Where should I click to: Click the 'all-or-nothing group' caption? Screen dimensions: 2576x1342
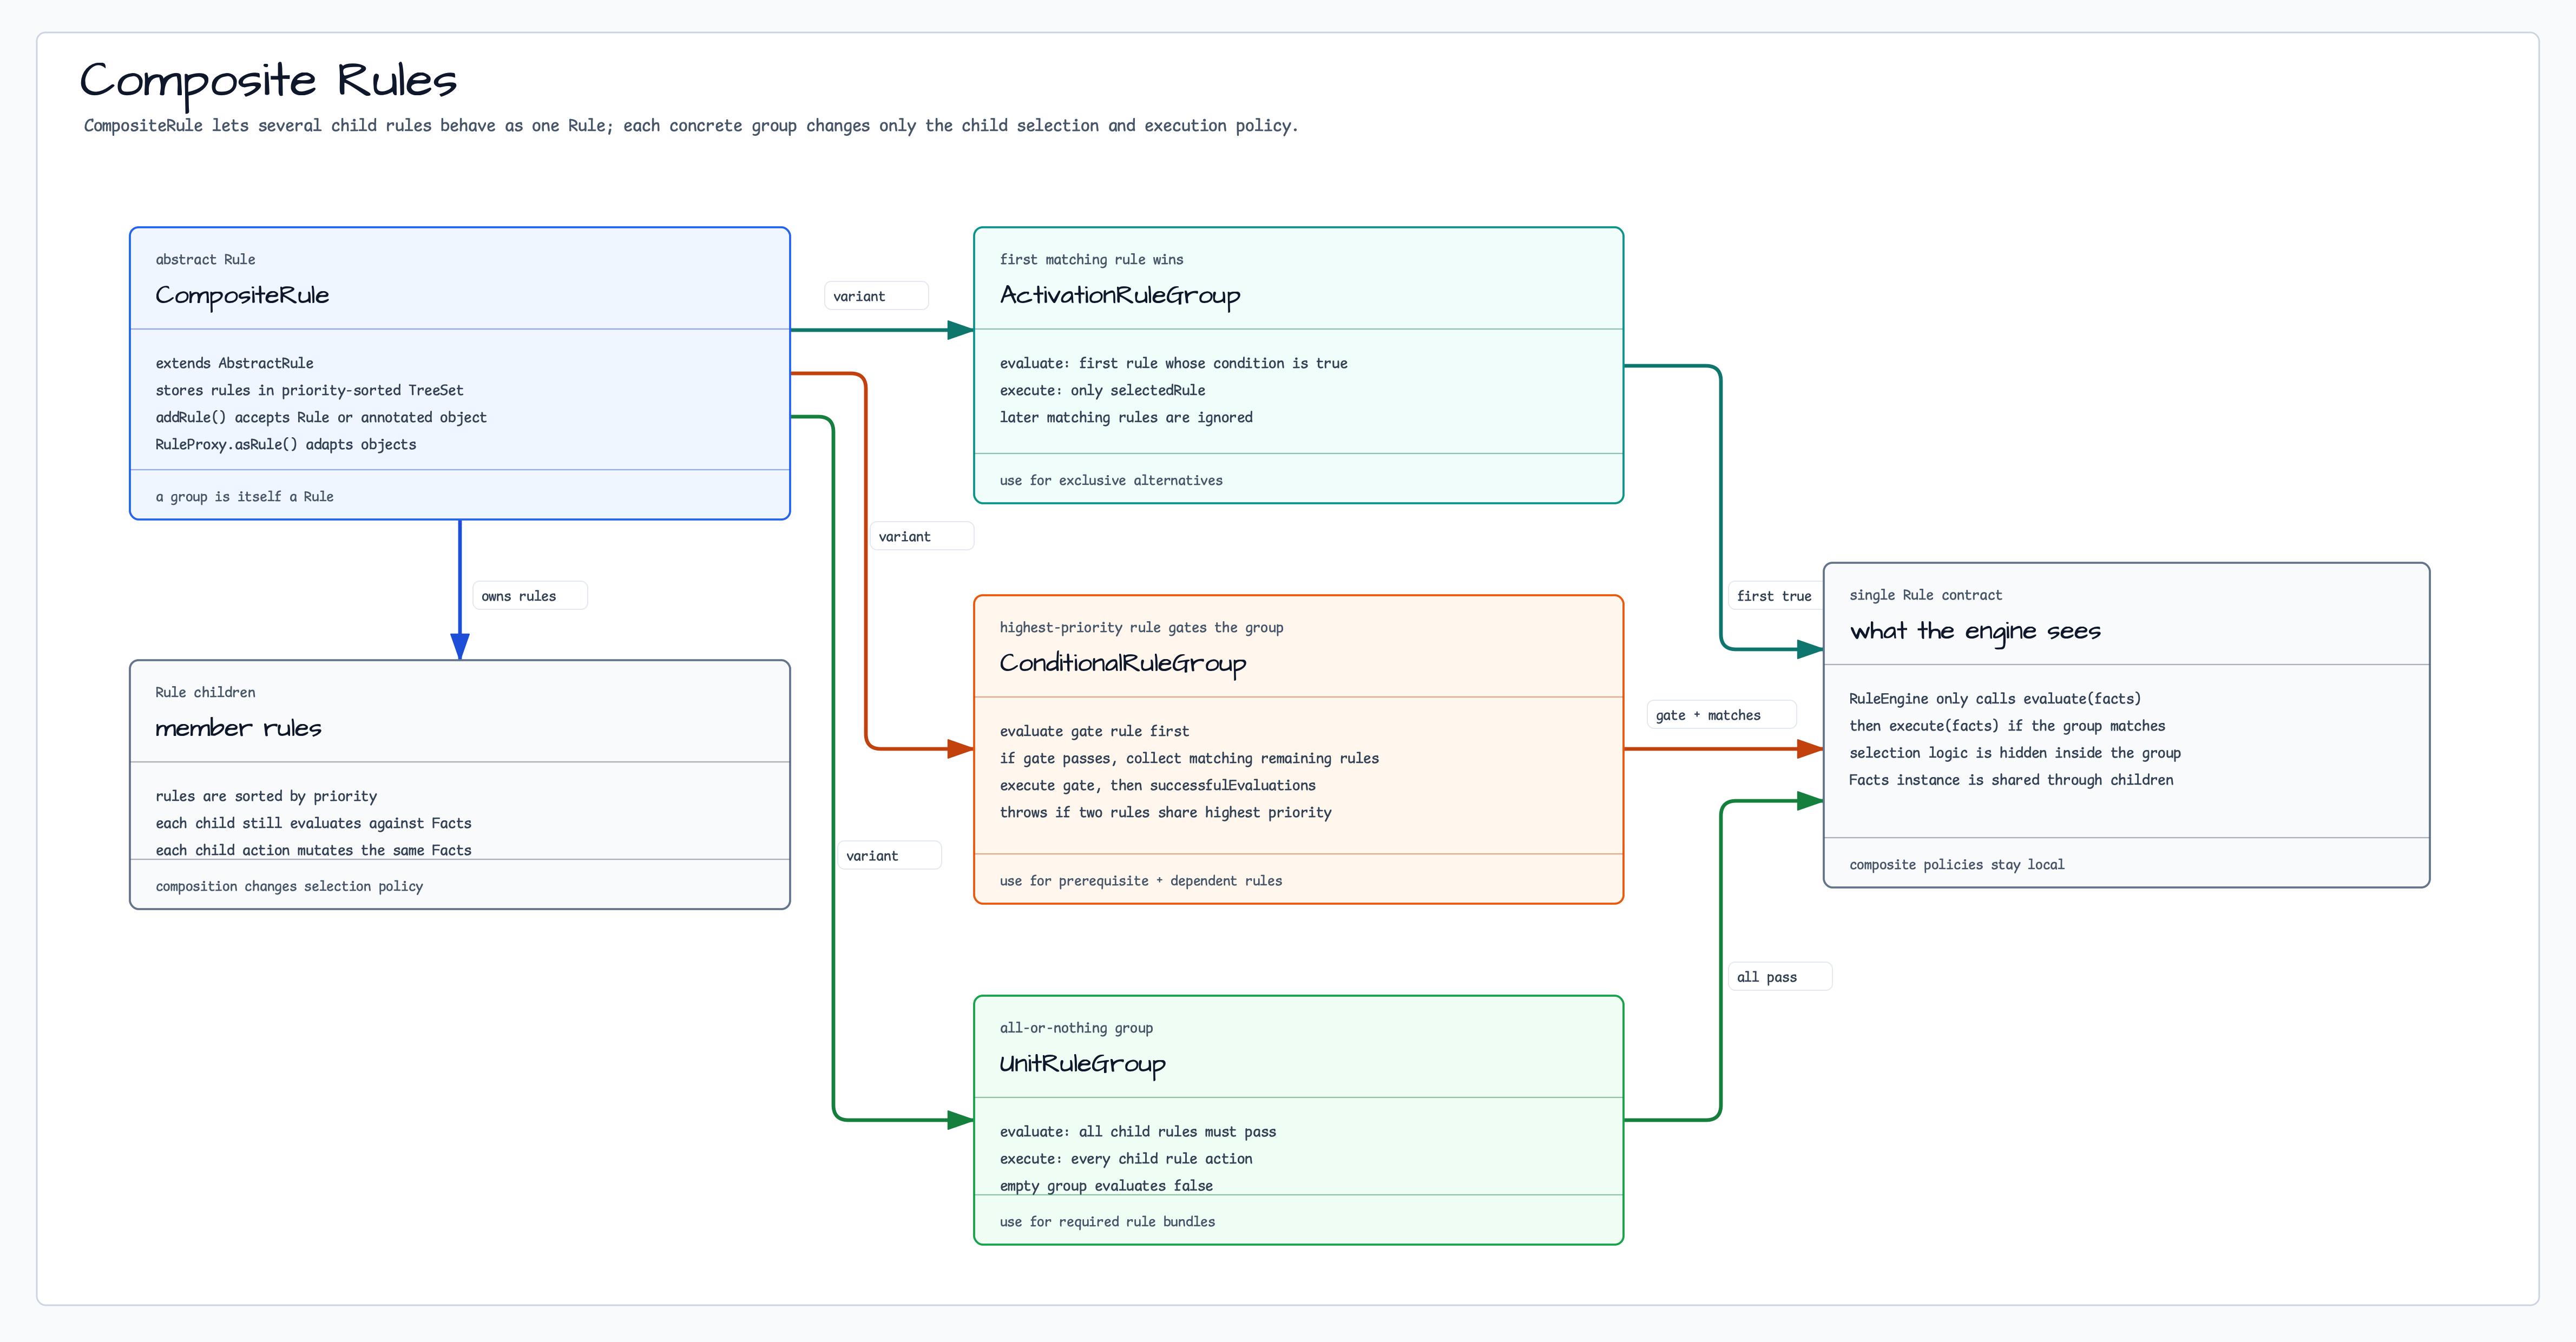pos(1076,1027)
